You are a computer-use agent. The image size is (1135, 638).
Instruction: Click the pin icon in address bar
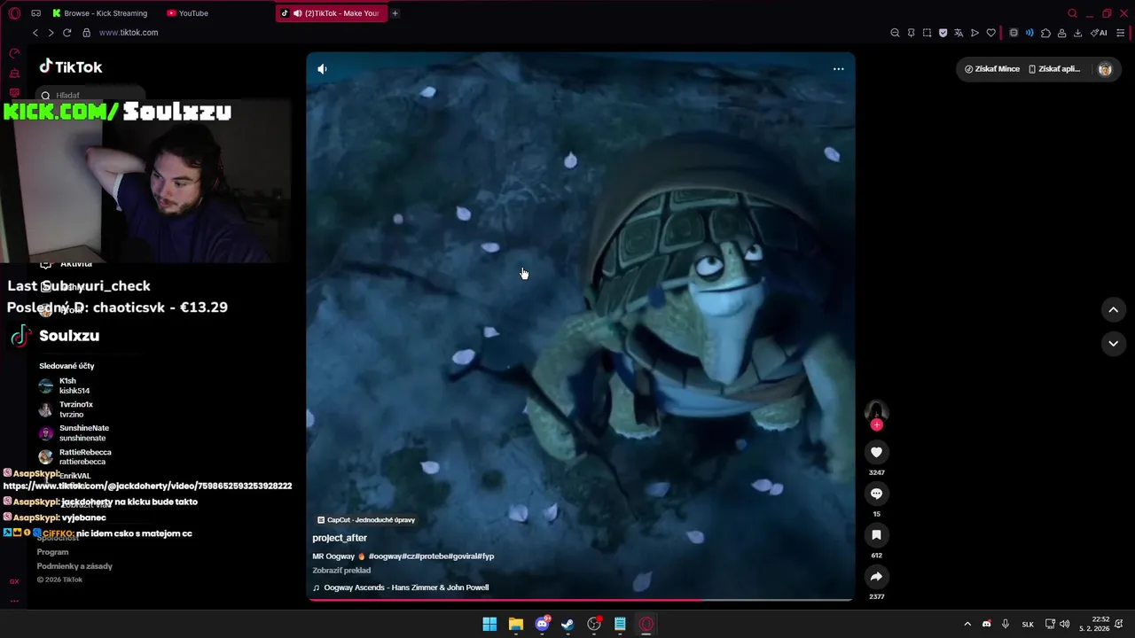click(x=911, y=33)
